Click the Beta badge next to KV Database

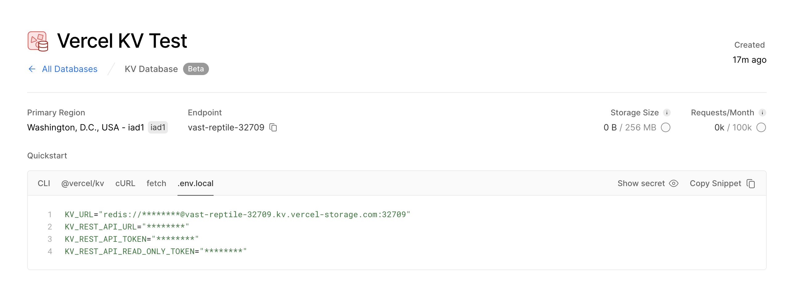coord(196,69)
